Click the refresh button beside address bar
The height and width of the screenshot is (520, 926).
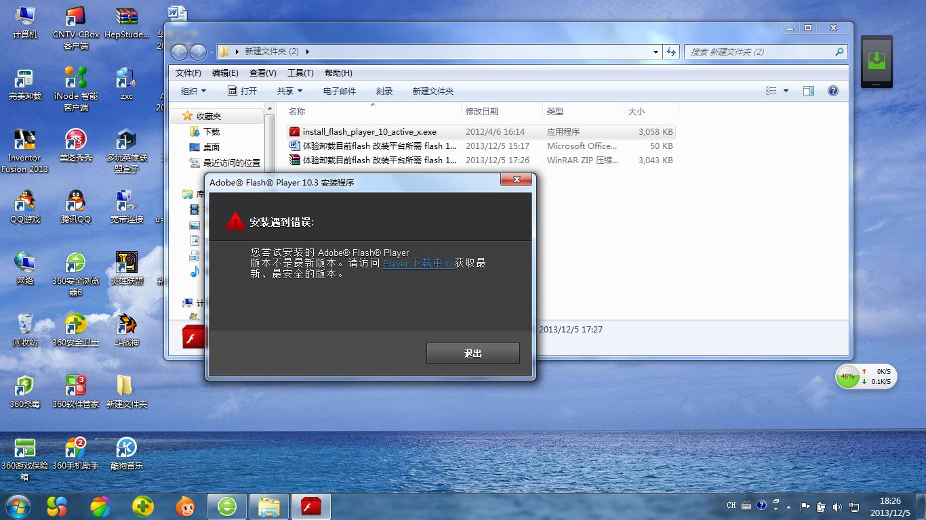point(671,51)
